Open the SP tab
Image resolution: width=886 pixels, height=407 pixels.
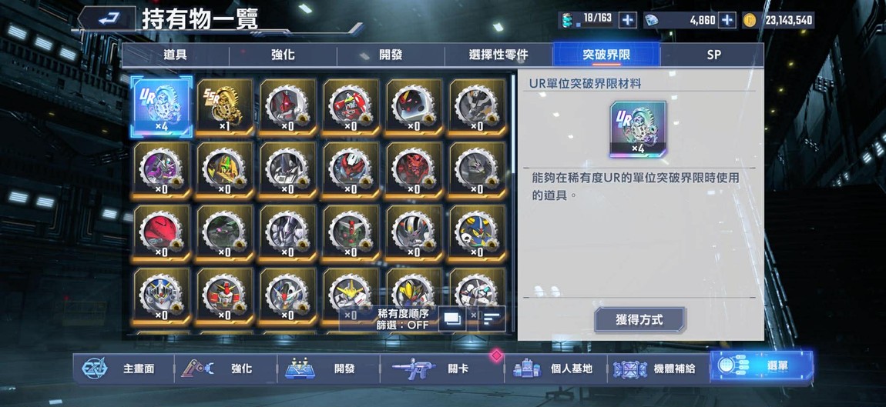[713, 55]
